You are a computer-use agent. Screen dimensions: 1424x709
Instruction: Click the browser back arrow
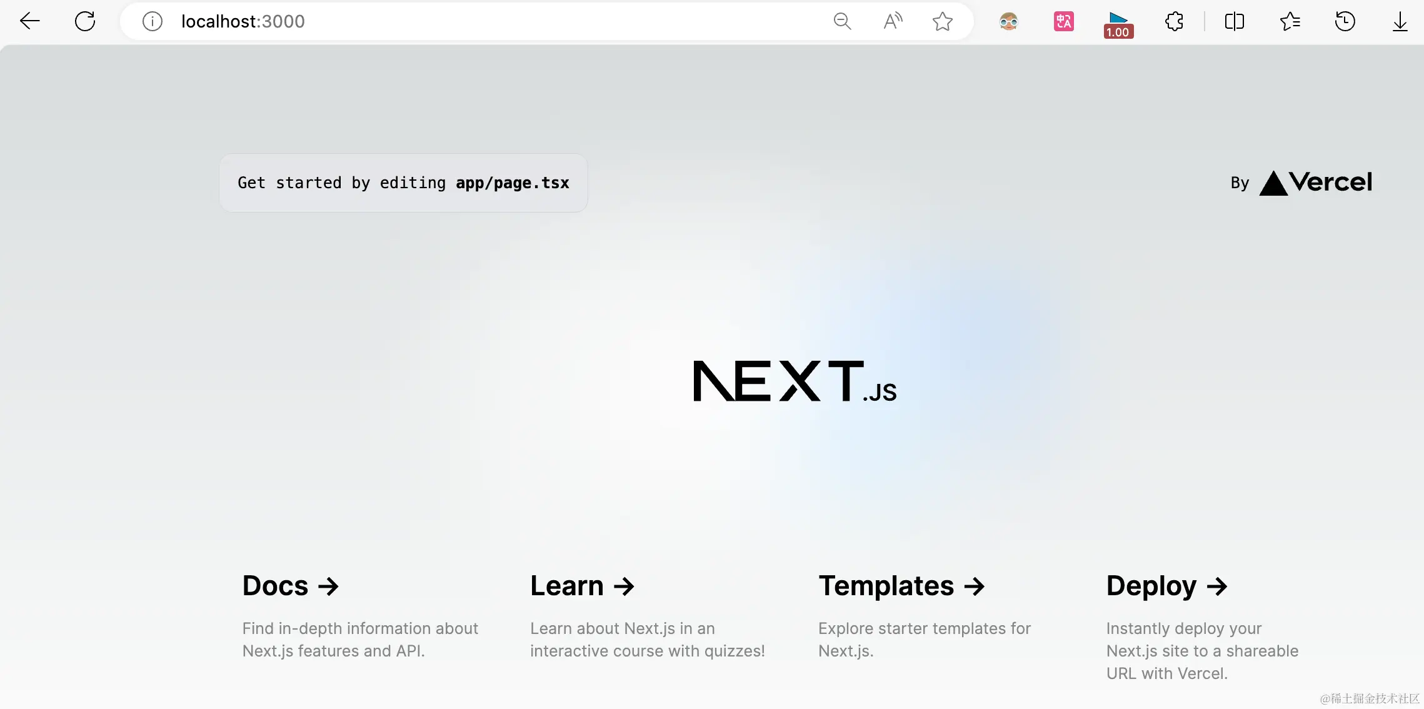[29, 21]
